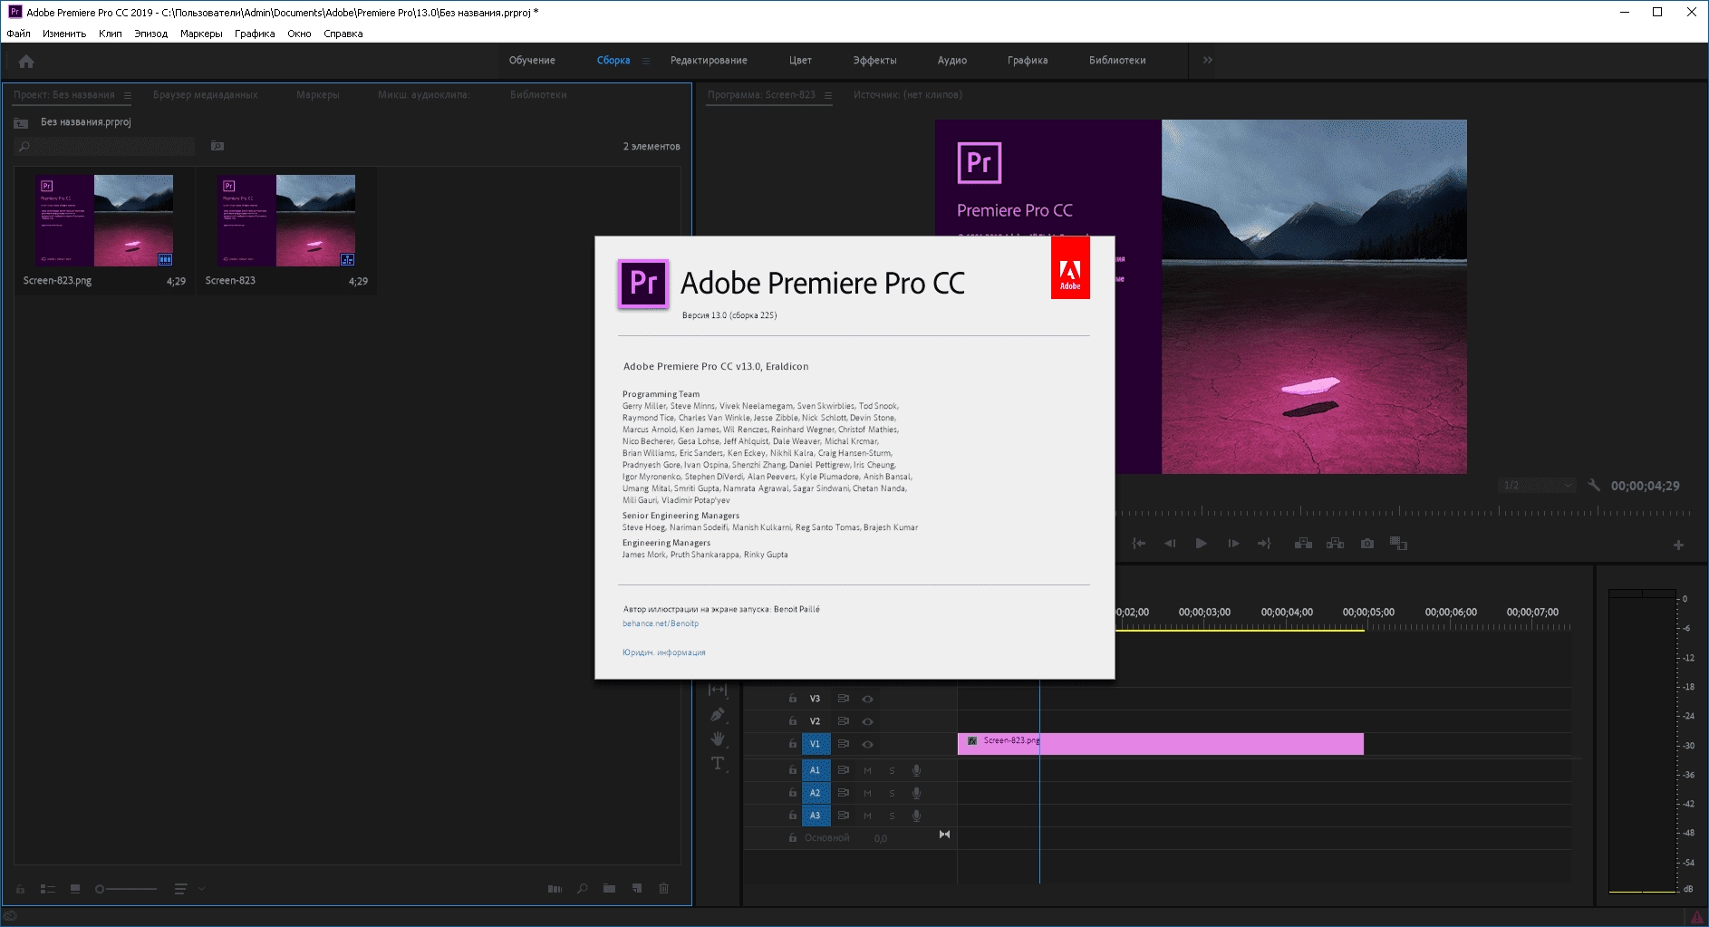Click the create bin from search icon

(217, 146)
